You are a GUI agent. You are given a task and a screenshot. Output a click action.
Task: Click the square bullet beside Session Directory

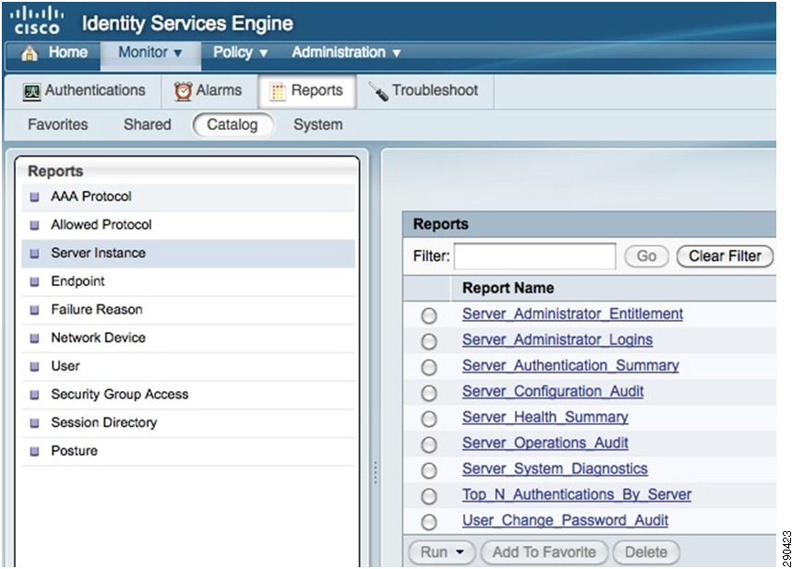(34, 422)
